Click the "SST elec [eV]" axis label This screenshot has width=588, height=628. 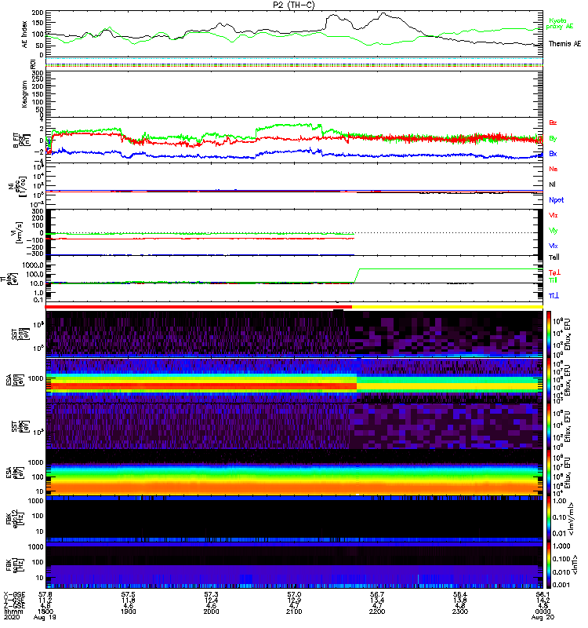(x=20, y=426)
